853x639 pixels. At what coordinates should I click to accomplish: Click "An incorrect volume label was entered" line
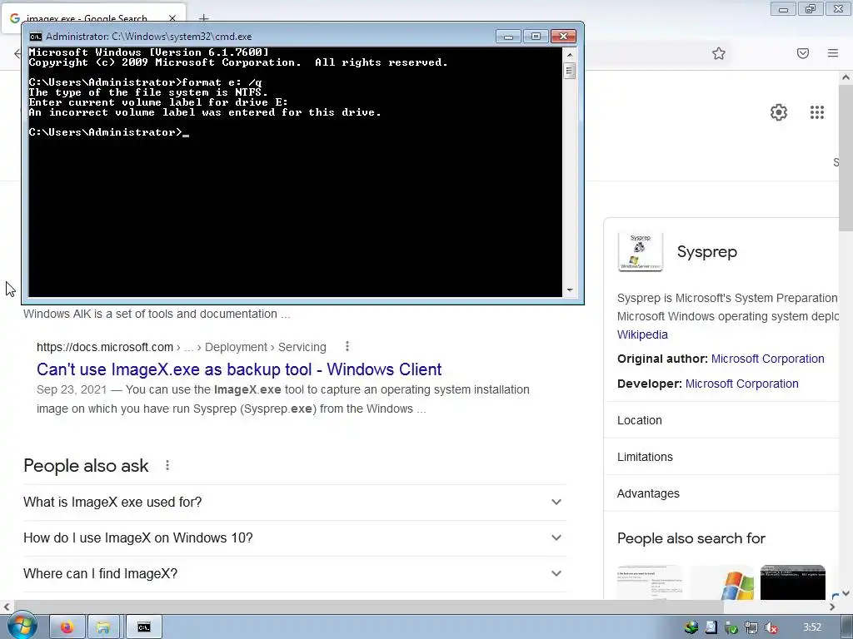(x=205, y=112)
